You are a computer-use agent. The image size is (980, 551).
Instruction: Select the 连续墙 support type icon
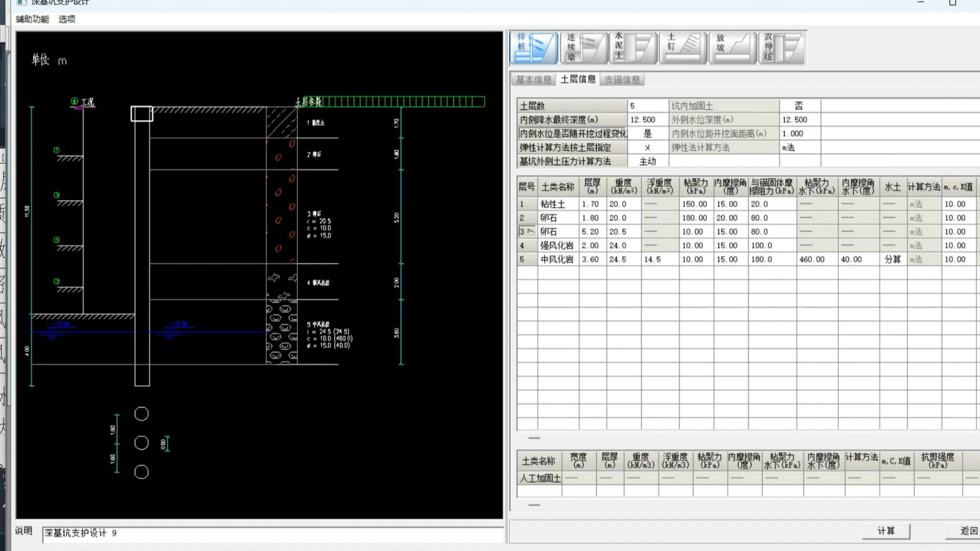(x=584, y=48)
